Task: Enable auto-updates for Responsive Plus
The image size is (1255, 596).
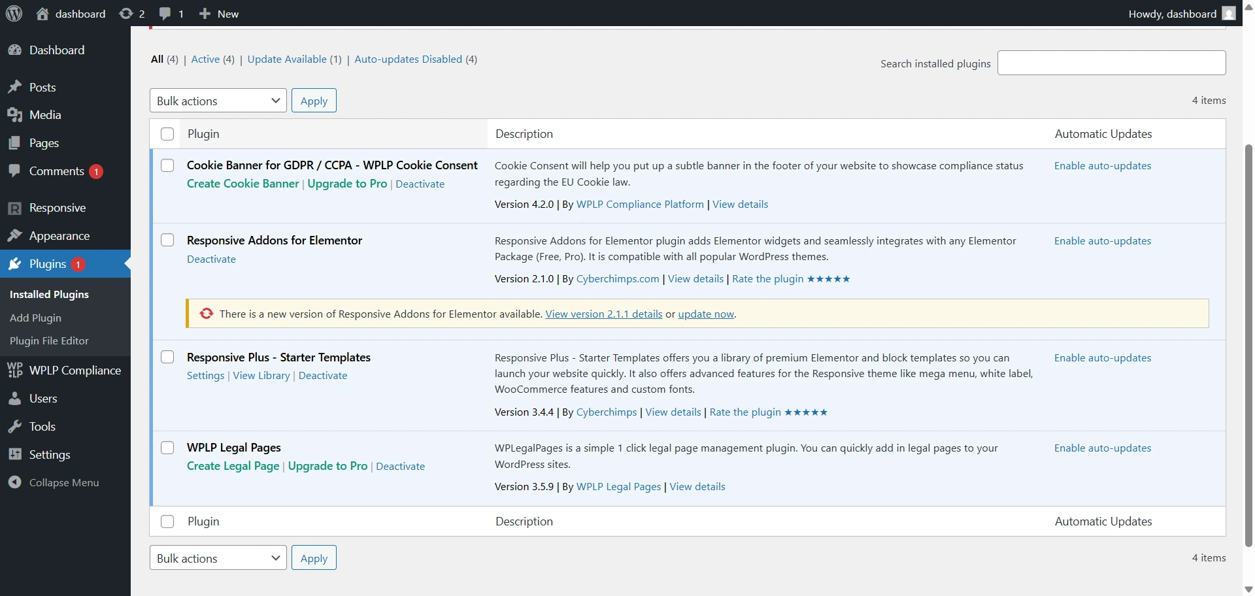Action: pos(1103,358)
